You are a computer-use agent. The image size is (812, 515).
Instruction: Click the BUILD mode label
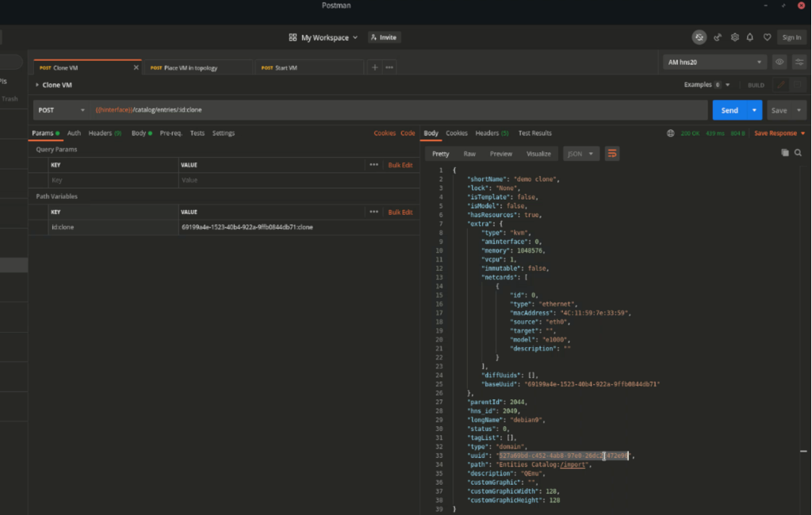tap(756, 85)
